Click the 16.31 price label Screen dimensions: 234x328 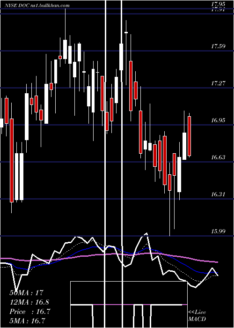(x=218, y=194)
